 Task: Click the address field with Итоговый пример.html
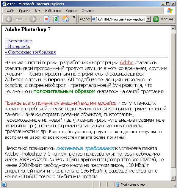[x=121, y=19]
